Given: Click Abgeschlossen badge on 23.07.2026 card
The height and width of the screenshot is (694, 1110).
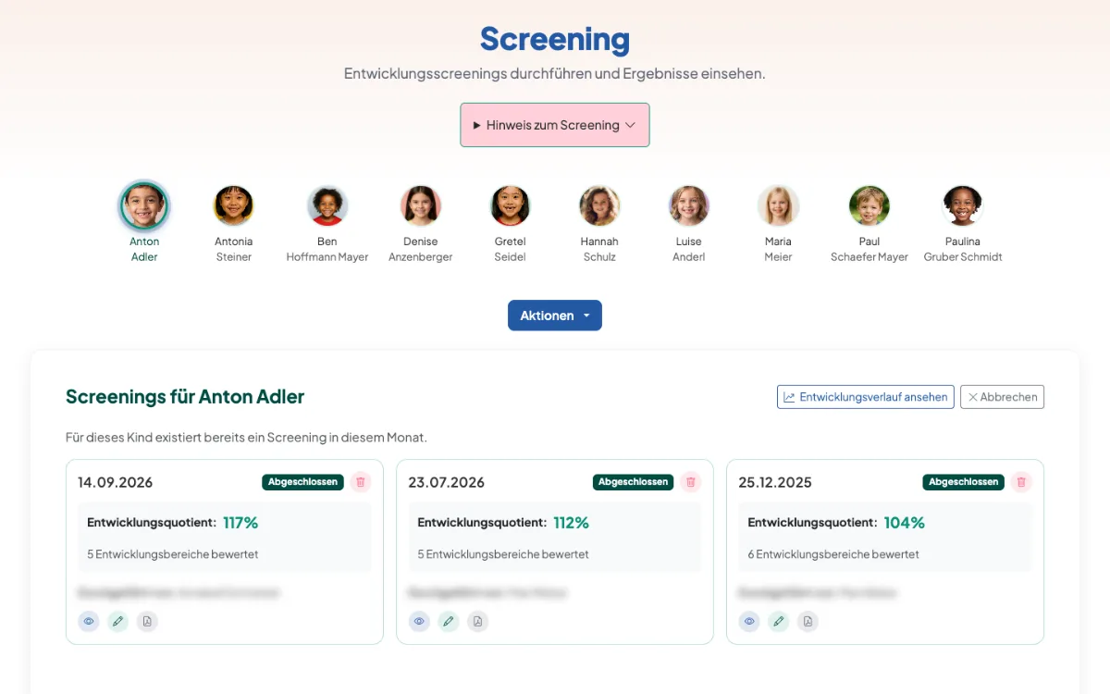Looking at the screenshot, I should point(634,482).
